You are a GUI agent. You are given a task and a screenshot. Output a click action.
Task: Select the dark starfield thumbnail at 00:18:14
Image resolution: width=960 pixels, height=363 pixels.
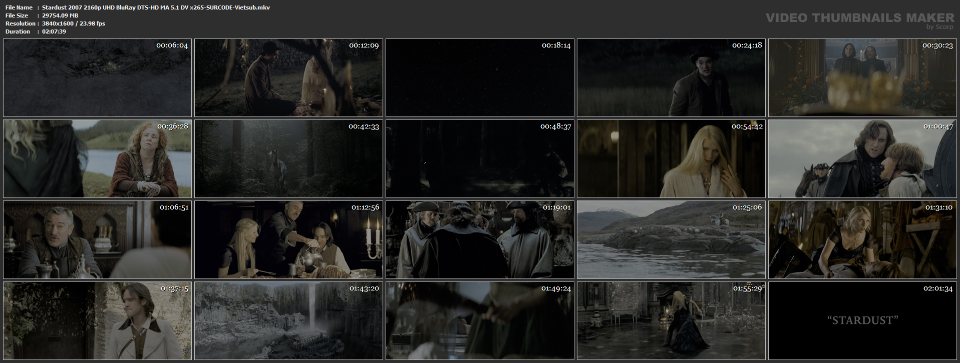tap(480, 78)
